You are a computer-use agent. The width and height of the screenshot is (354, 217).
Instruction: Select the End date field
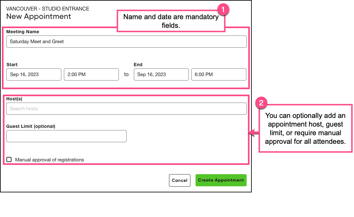coord(161,74)
